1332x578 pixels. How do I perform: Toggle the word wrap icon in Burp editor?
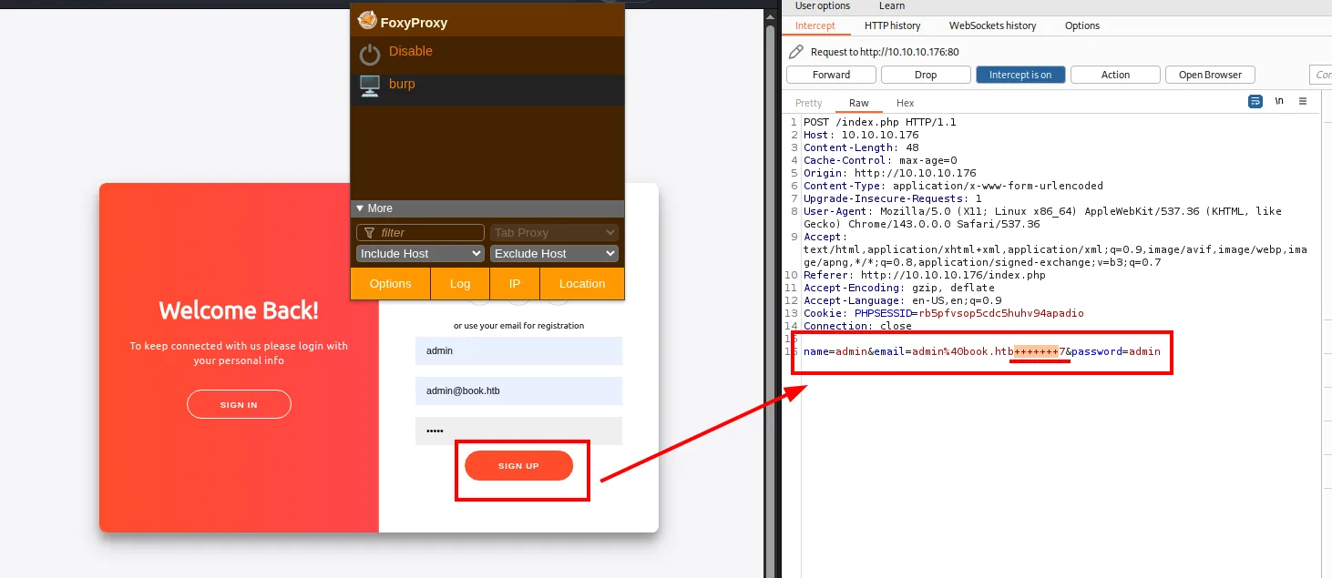[x=1255, y=101]
